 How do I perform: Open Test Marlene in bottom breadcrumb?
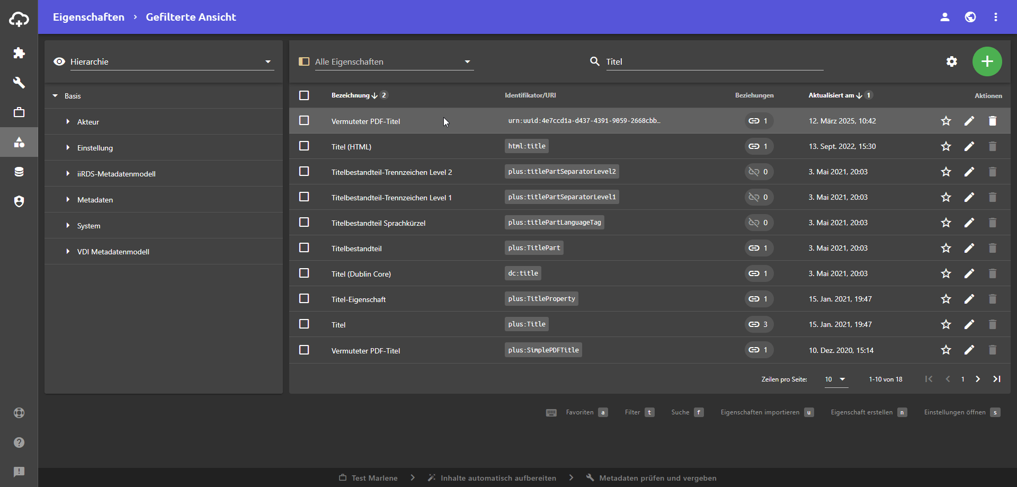[x=369, y=478]
